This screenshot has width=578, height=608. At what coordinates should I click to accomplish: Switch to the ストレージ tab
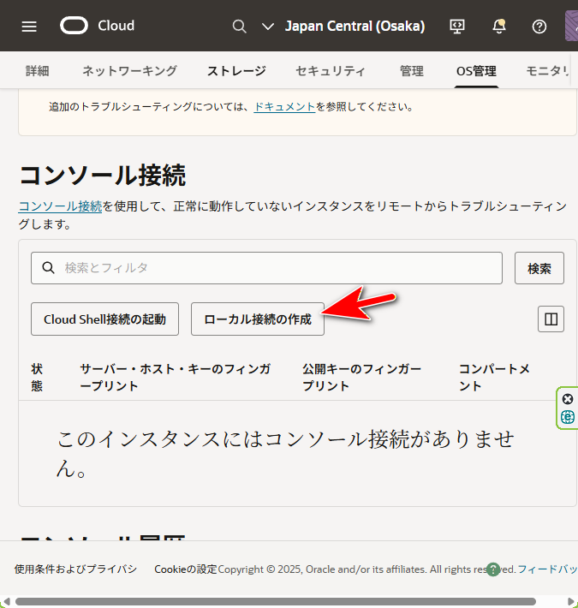[236, 71]
